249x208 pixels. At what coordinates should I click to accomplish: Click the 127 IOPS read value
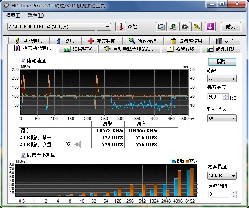112,138
